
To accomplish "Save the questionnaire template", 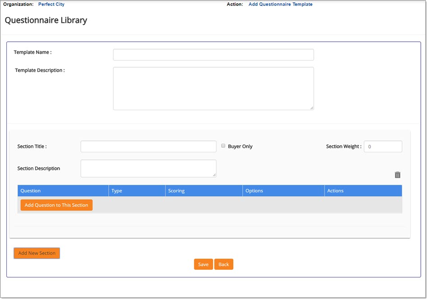I will pyautogui.click(x=203, y=264).
